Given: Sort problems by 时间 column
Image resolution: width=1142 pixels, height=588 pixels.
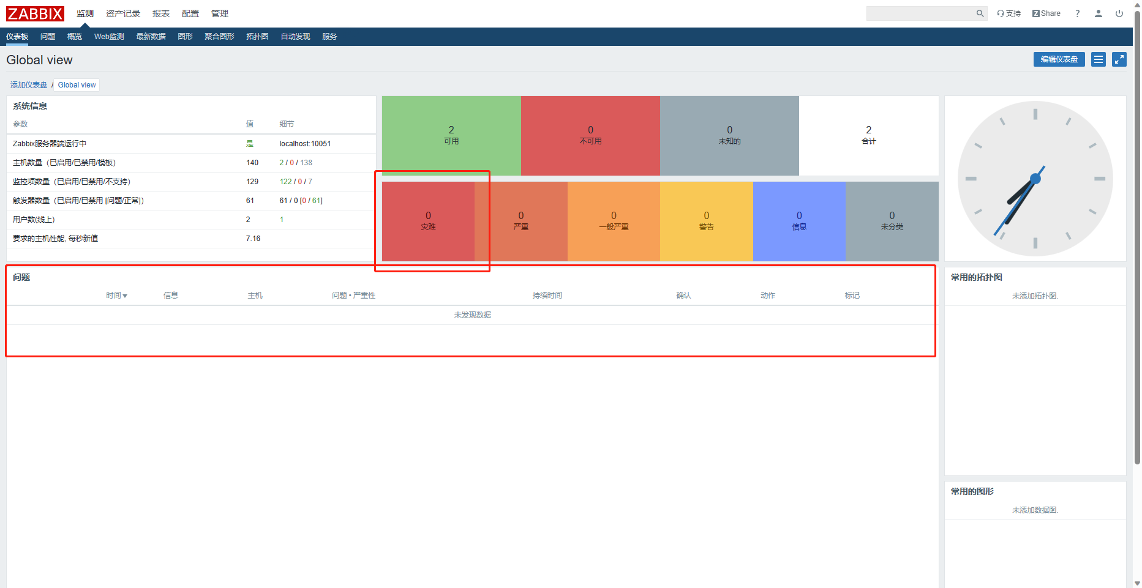Looking at the screenshot, I should [x=116, y=296].
